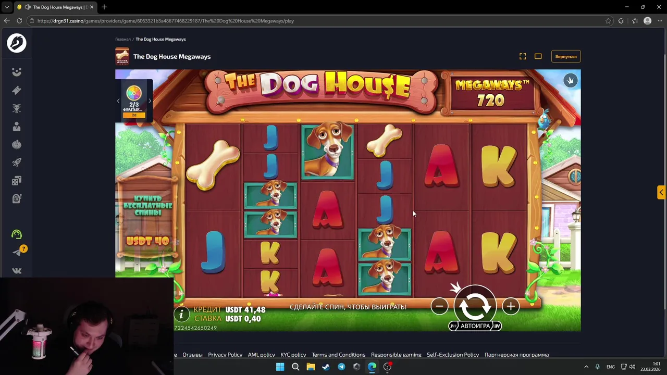Open the Автоигра autoplay options
Viewport: 667px width, 375px height.
pyautogui.click(x=475, y=326)
